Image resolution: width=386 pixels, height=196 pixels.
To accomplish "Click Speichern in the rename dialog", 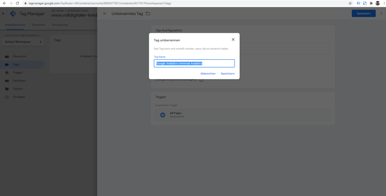I will tap(227, 73).
